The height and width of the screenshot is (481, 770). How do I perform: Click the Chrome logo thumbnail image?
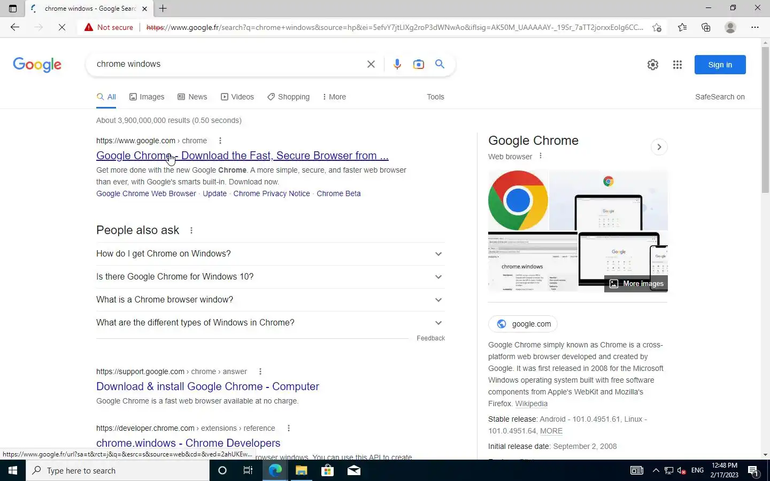[518, 200]
